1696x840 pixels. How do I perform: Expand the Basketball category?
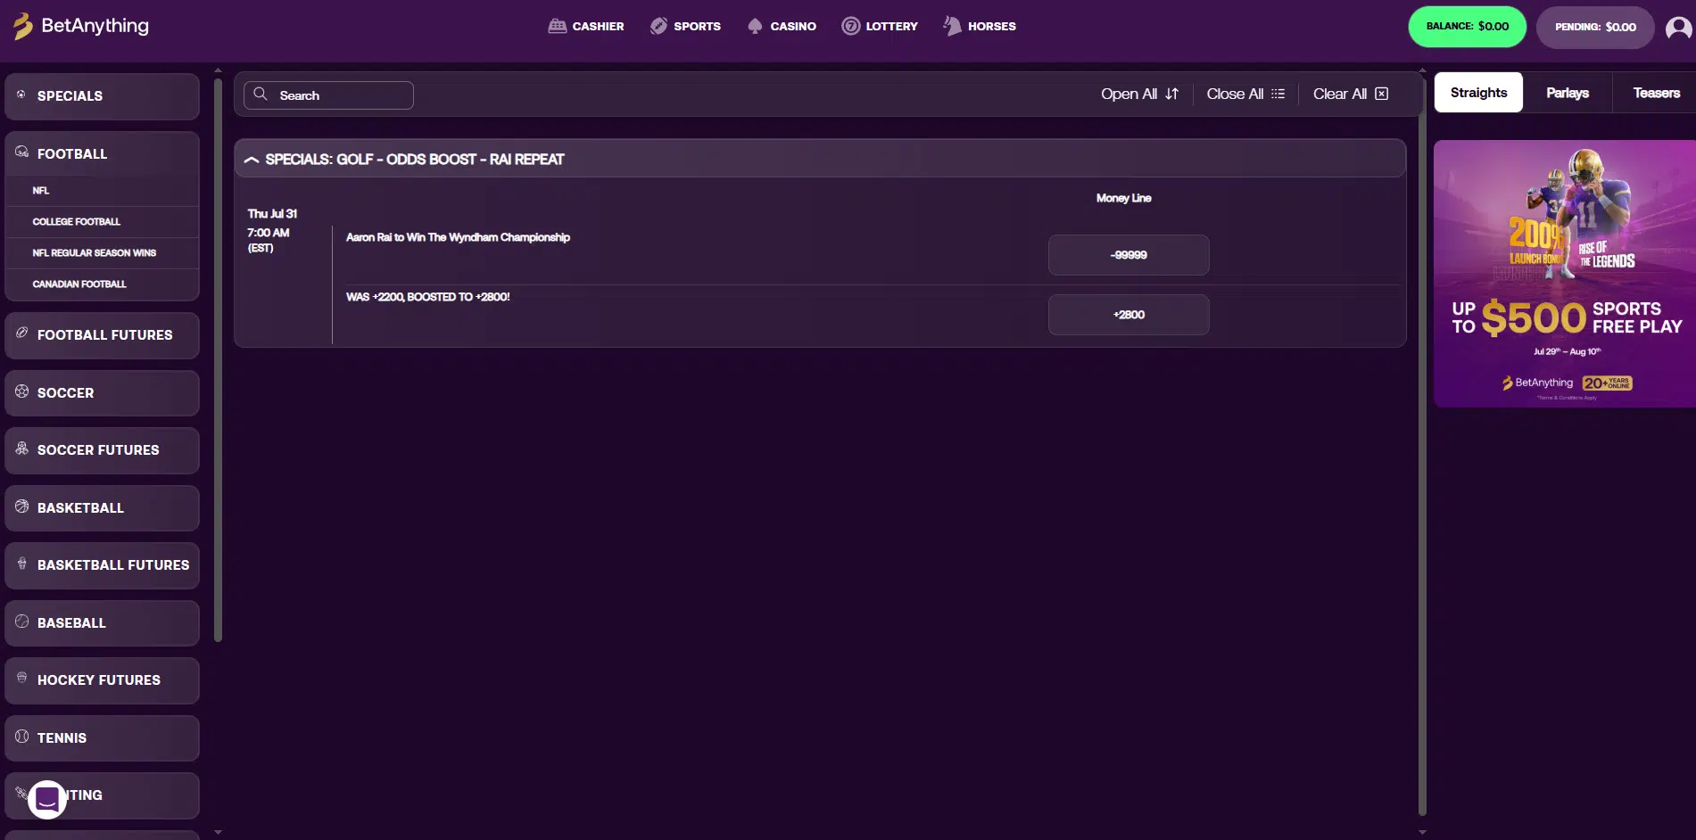102,508
